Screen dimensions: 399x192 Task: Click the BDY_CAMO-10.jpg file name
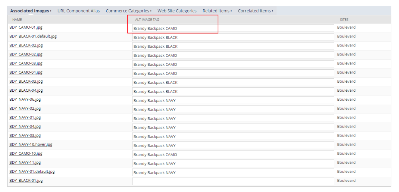[x=26, y=153]
